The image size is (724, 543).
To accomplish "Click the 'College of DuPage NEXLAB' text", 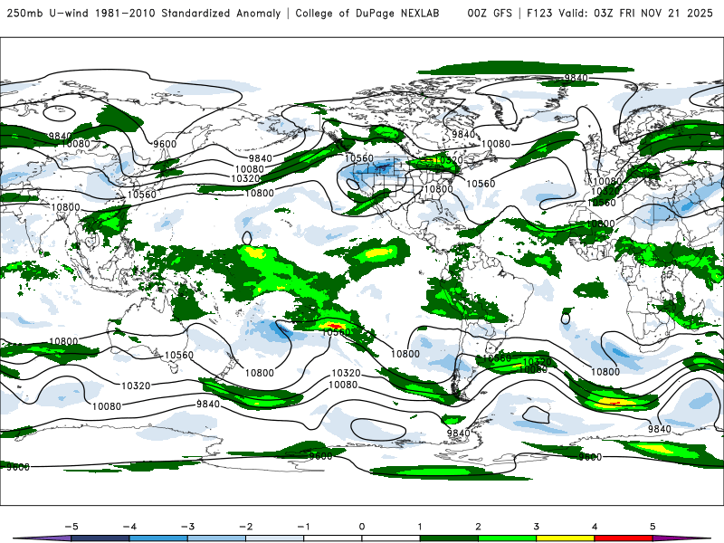I will (x=367, y=14).
